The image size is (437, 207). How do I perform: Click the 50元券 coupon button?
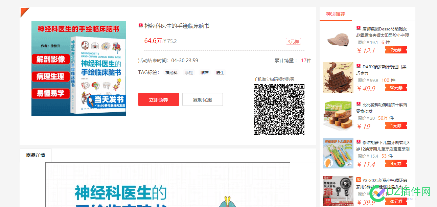click(396, 88)
